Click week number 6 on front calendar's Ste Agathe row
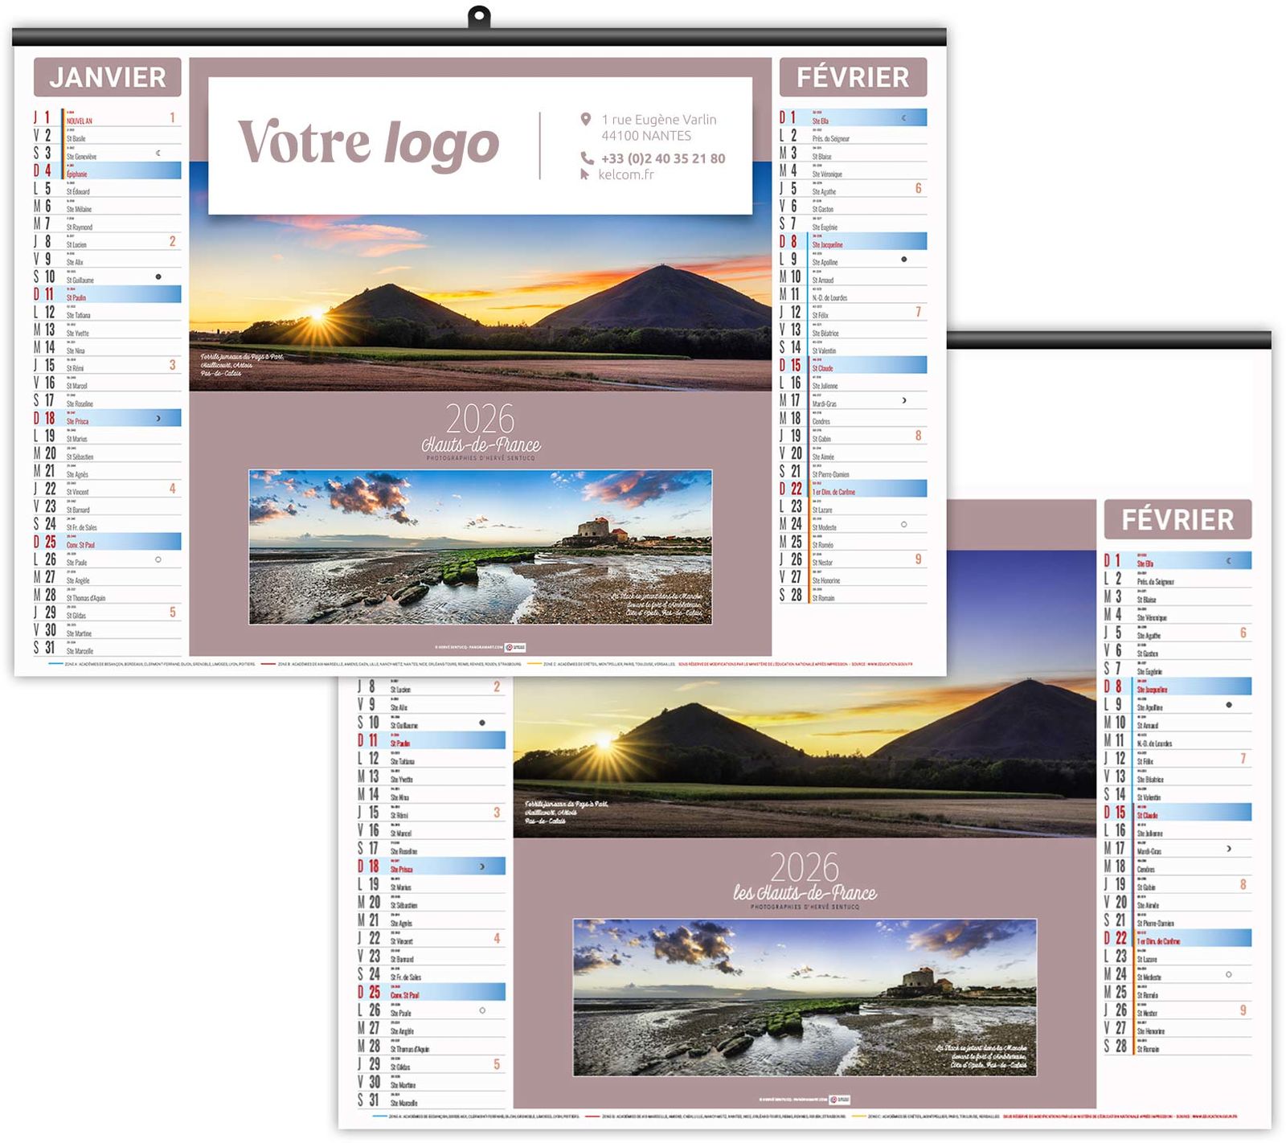This screenshot has width=1286, height=1143. pos(918,188)
